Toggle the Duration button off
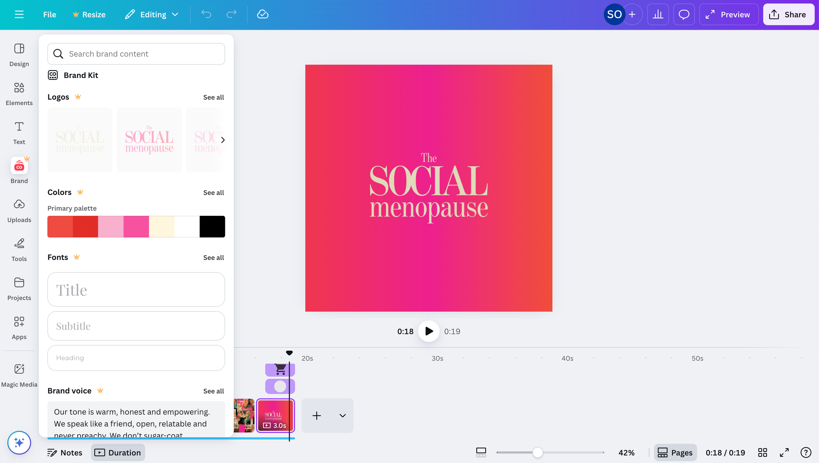Screen dimensions: 819x463 118,453
